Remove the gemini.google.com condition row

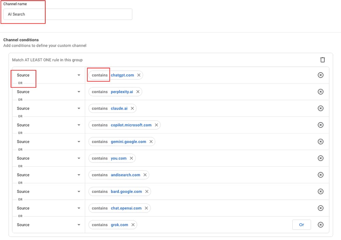point(320,141)
